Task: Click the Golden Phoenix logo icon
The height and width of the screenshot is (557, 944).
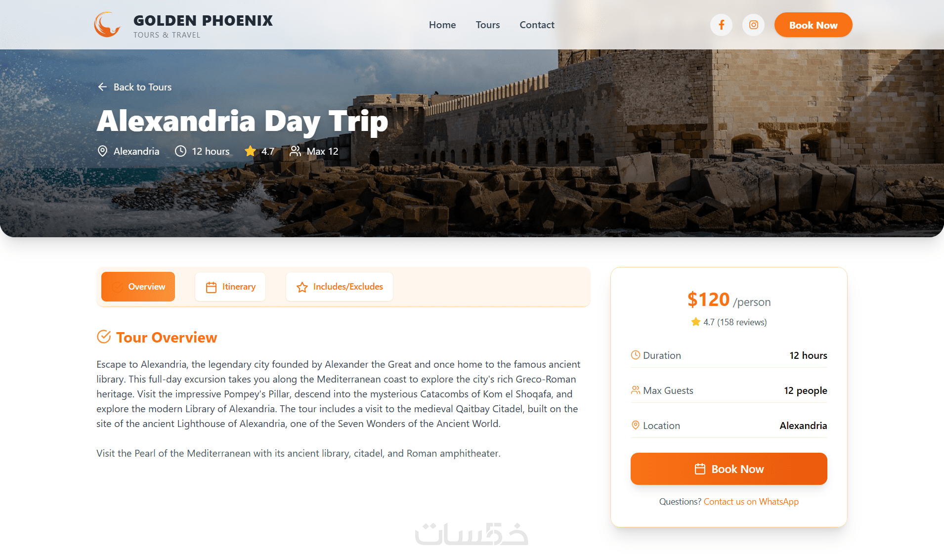Action: coord(107,25)
